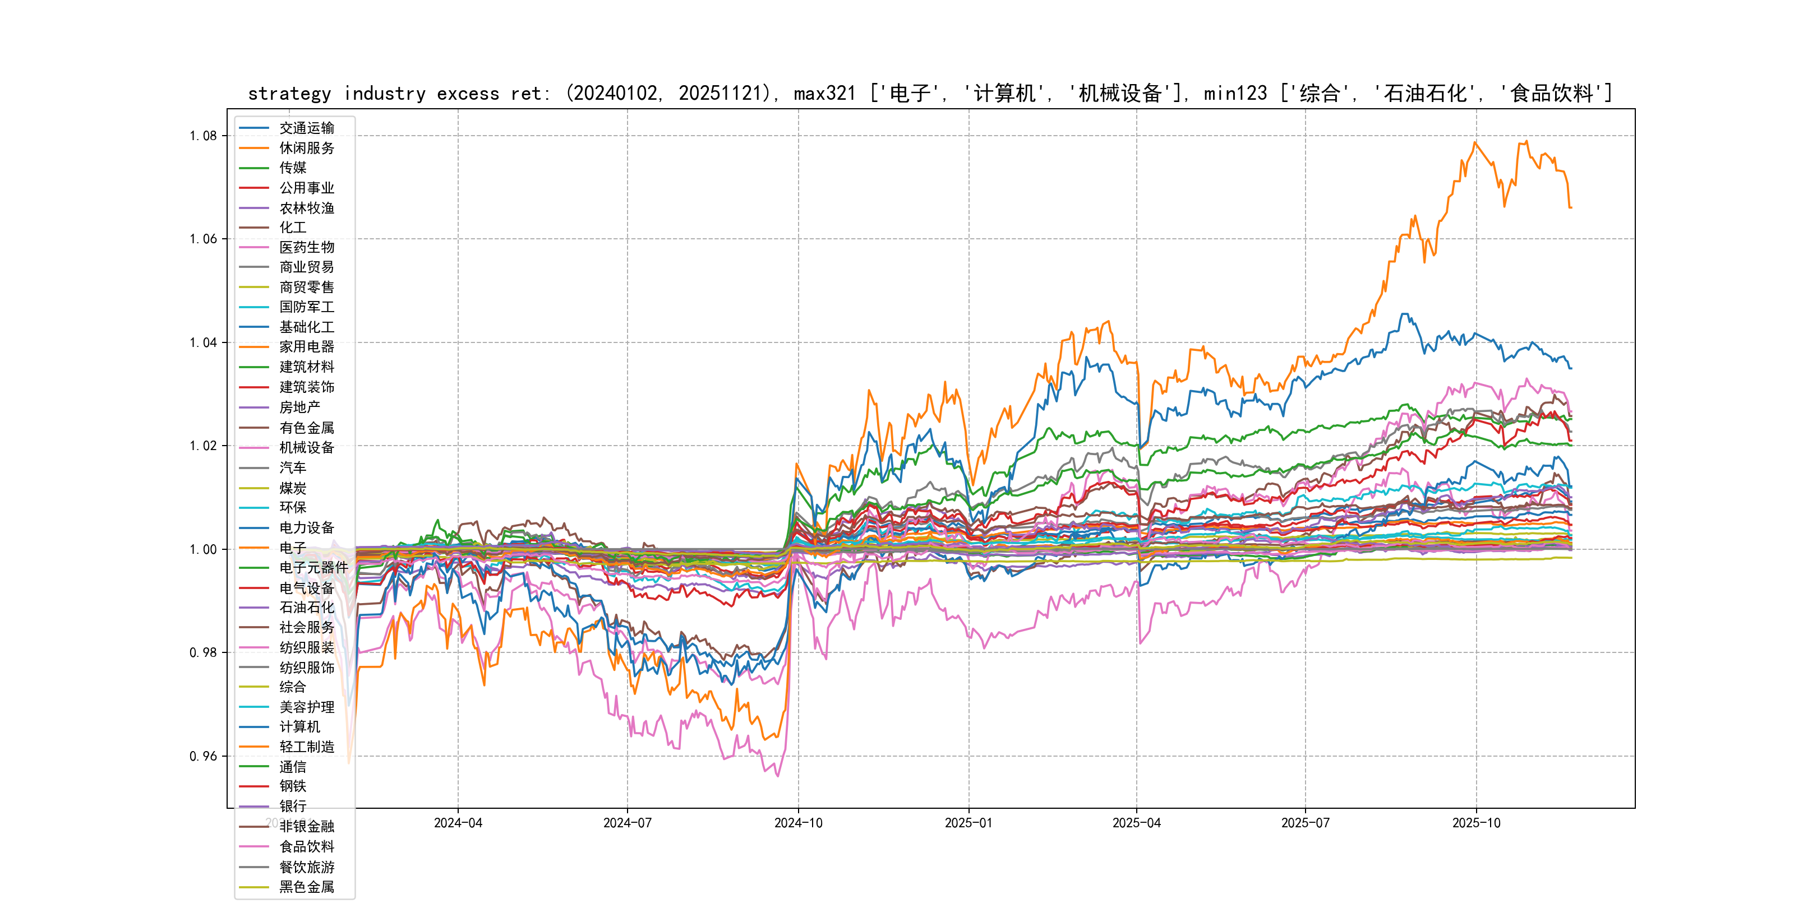Select the 食品饮料 legend entry
Viewport: 1817px width, 908px height.
point(306,847)
